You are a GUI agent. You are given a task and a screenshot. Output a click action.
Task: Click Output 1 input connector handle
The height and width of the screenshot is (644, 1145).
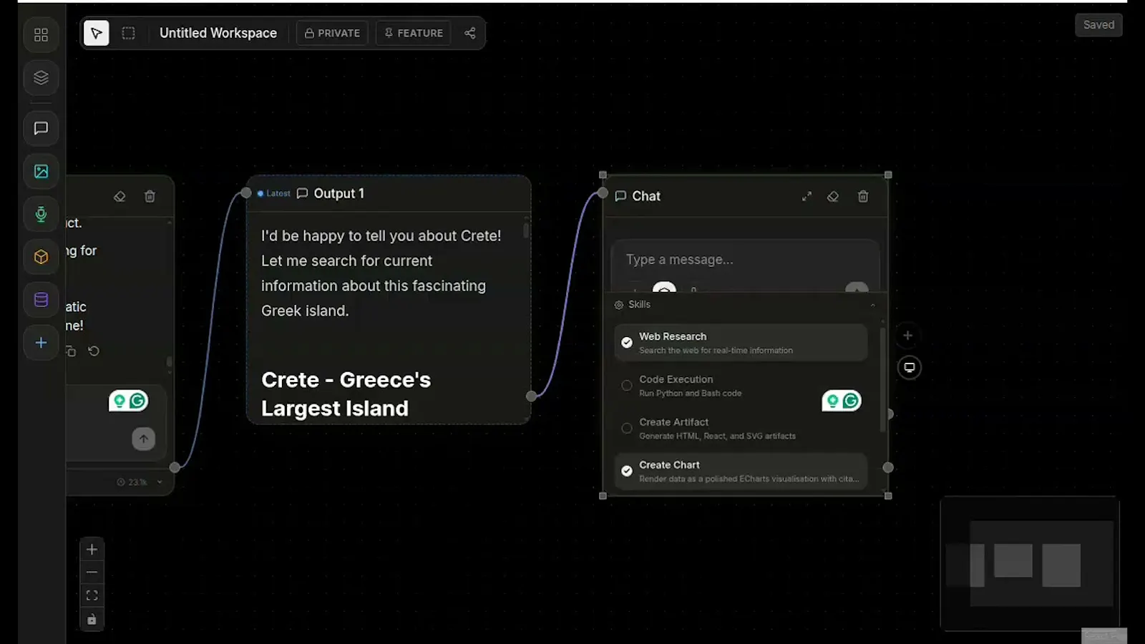pos(246,192)
